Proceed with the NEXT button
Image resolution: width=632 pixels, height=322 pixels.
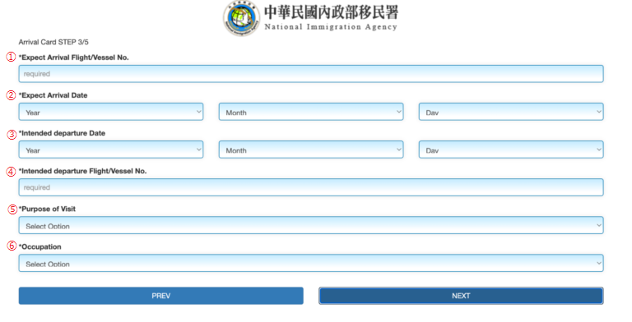tap(461, 296)
